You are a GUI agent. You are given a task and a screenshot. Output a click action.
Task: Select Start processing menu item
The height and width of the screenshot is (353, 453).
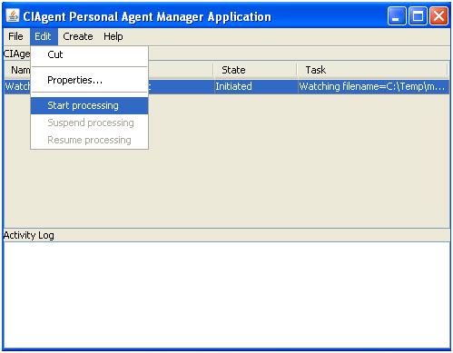pos(89,105)
